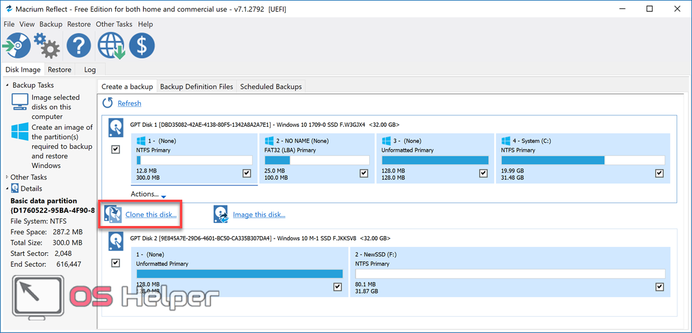Toggle the NewSSD (F:) partition checkbox
This screenshot has width=692, height=333.
[659, 287]
